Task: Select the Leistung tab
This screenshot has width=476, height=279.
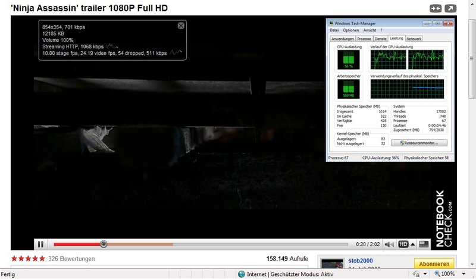Action: pyautogui.click(x=396, y=38)
